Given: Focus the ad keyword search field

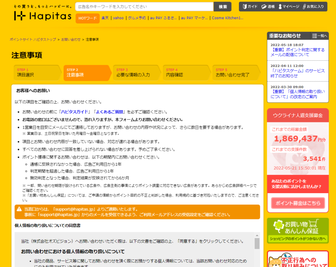Looking at the screenshot, I should (x=144, y=7).
